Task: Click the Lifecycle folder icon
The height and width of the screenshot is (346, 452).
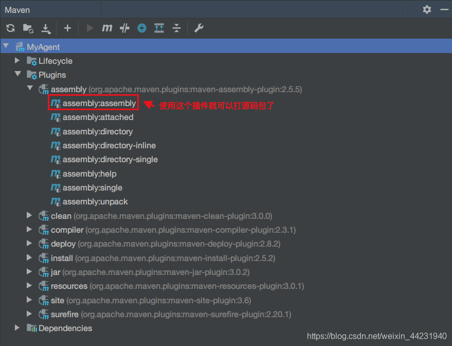Action: click(32, 61)
